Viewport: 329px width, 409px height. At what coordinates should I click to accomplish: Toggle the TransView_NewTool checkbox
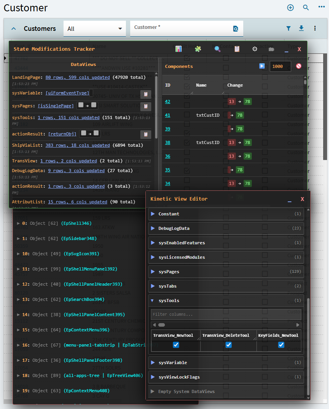pyautogui.click(x=176, y=345)
